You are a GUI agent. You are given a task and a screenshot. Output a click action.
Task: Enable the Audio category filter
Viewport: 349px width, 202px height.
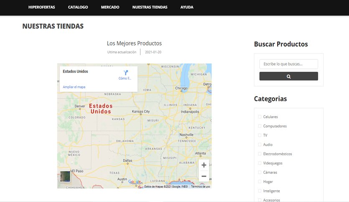pyautogui.click(x=260, y=144)
